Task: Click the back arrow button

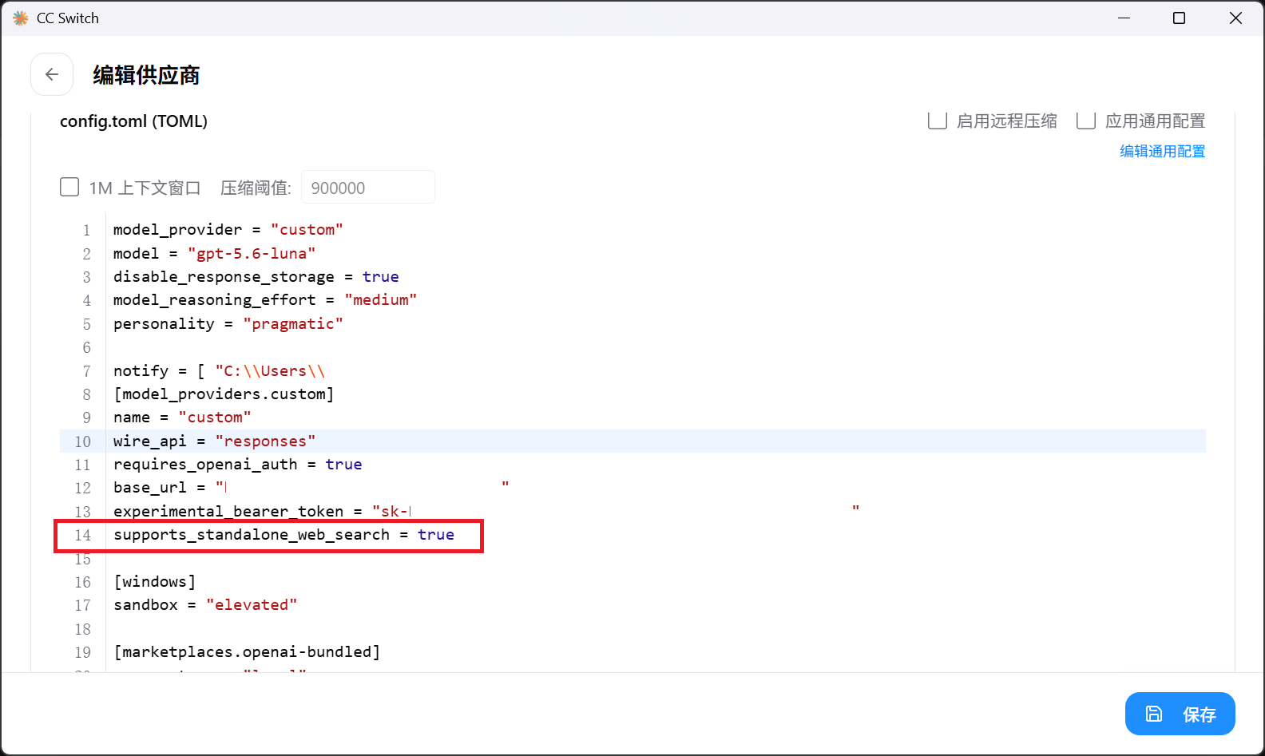Action: pos(52,74)
